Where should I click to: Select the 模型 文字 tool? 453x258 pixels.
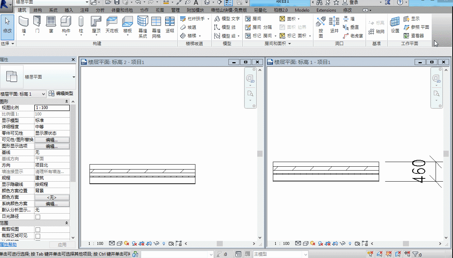pyautogui.click(x=227, y=18)
